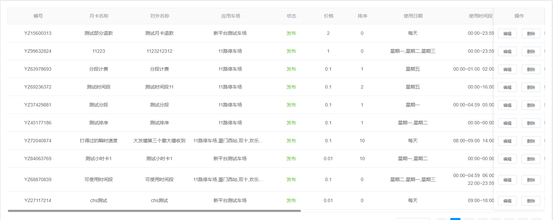This screenshot has height=220, width=553.
Task: Delete the 测试时间段 row
Action: pyautogui.click(x=531, y=87)
